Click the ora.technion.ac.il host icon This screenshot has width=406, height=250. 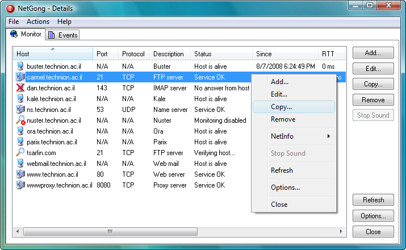(20, 131)
